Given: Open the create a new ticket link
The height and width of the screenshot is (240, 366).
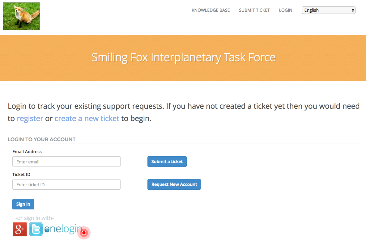Looking at the screenshot, I should [87, 118].
